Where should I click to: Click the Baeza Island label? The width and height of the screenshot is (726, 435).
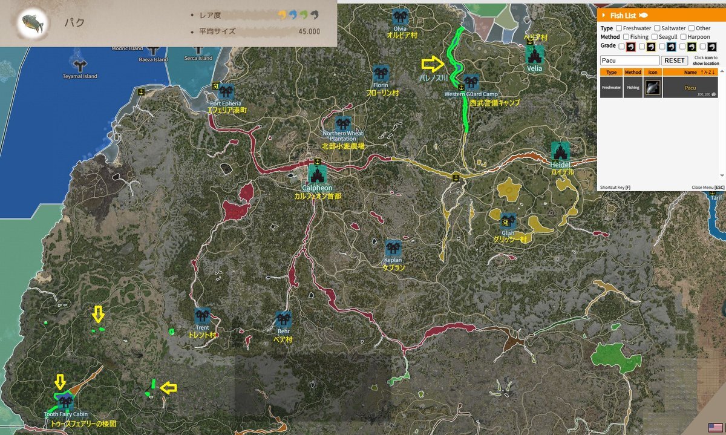[153, 59]
